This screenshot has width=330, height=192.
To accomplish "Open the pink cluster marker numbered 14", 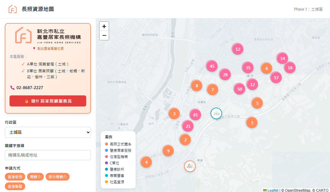I will (x=282, y=58).
